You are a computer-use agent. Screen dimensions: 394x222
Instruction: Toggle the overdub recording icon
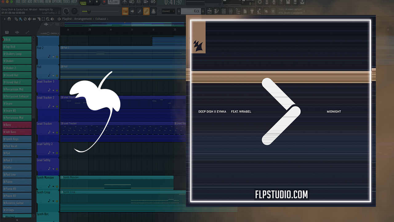tap(146, 2)
